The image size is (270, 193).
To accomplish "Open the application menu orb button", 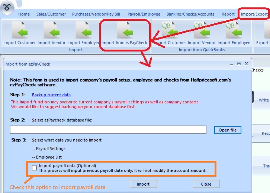I will 7,7.
